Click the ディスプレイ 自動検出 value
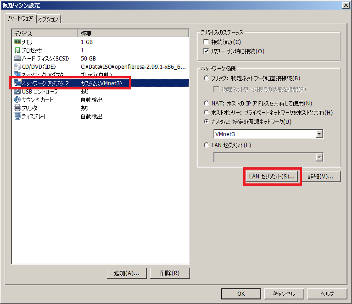The width and height of the screenshot is (352, 304). tap(92, 116)
